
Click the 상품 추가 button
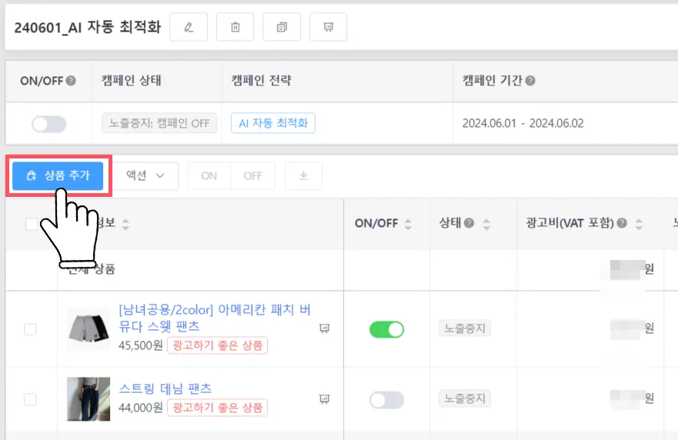pyautogui.click(x=58, y=176)
